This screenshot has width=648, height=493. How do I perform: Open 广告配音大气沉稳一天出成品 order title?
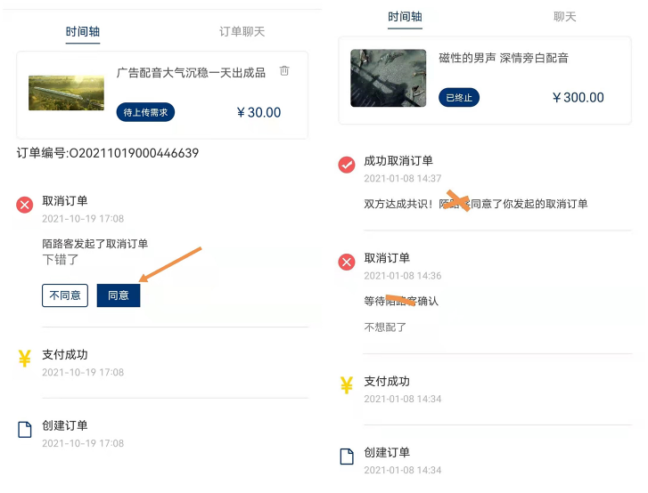(191, 73)
